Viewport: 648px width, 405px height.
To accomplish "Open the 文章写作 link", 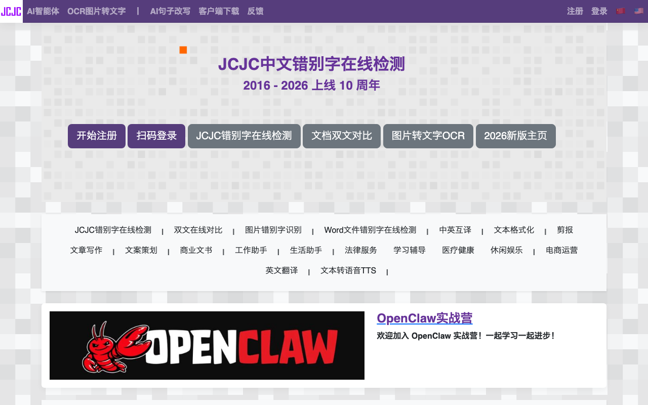I will 86,250.
